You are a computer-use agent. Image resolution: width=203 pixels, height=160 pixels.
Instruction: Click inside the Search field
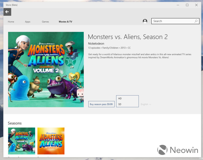(175, 21)
